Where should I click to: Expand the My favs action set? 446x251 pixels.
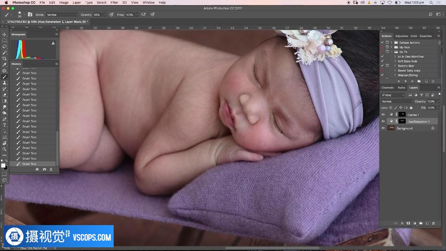[x=392, y=47]
